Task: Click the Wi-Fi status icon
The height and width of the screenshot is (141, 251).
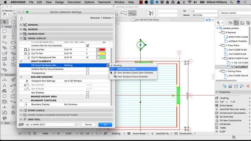Action: (190, 2)
